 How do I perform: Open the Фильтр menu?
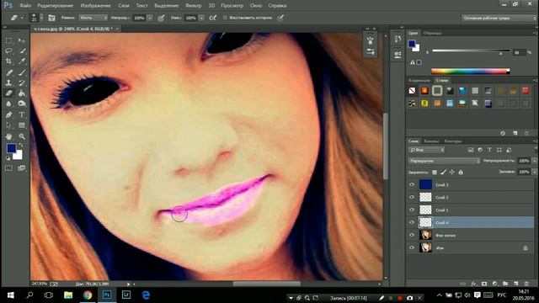(193, 6)
